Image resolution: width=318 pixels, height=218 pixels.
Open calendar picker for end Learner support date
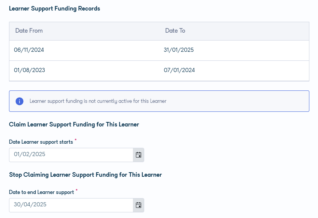click(139, 205)
